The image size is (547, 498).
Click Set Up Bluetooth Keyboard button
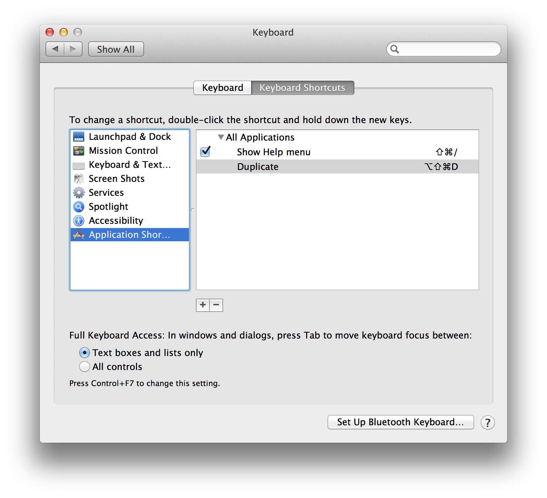coord(400,422)
